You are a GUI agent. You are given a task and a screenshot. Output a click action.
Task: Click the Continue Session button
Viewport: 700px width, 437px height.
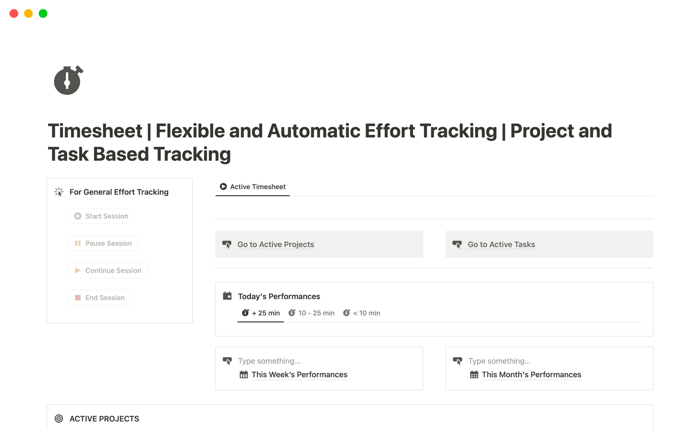pyautogui.click(x=108, y=270)
